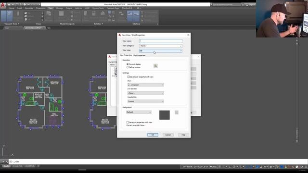The width and height of the screenshot is (308, 173).
Task: Click the small background browse button
Action: point(177,112)
